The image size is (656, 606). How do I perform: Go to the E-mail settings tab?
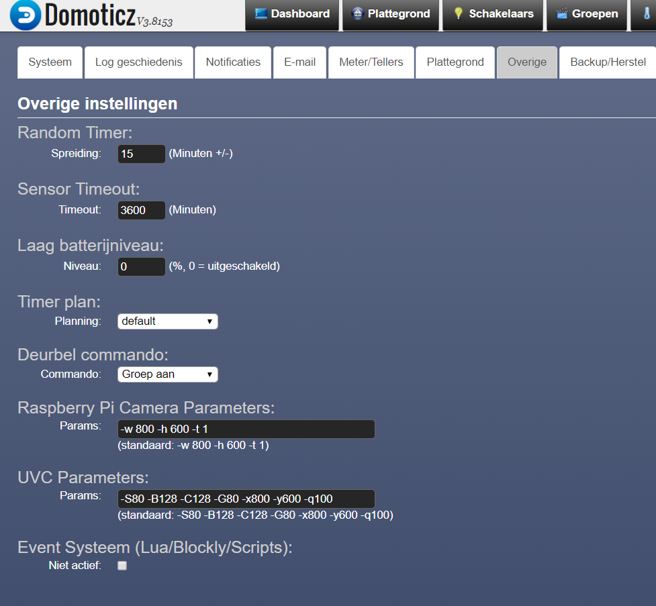[x=299, y=62]
